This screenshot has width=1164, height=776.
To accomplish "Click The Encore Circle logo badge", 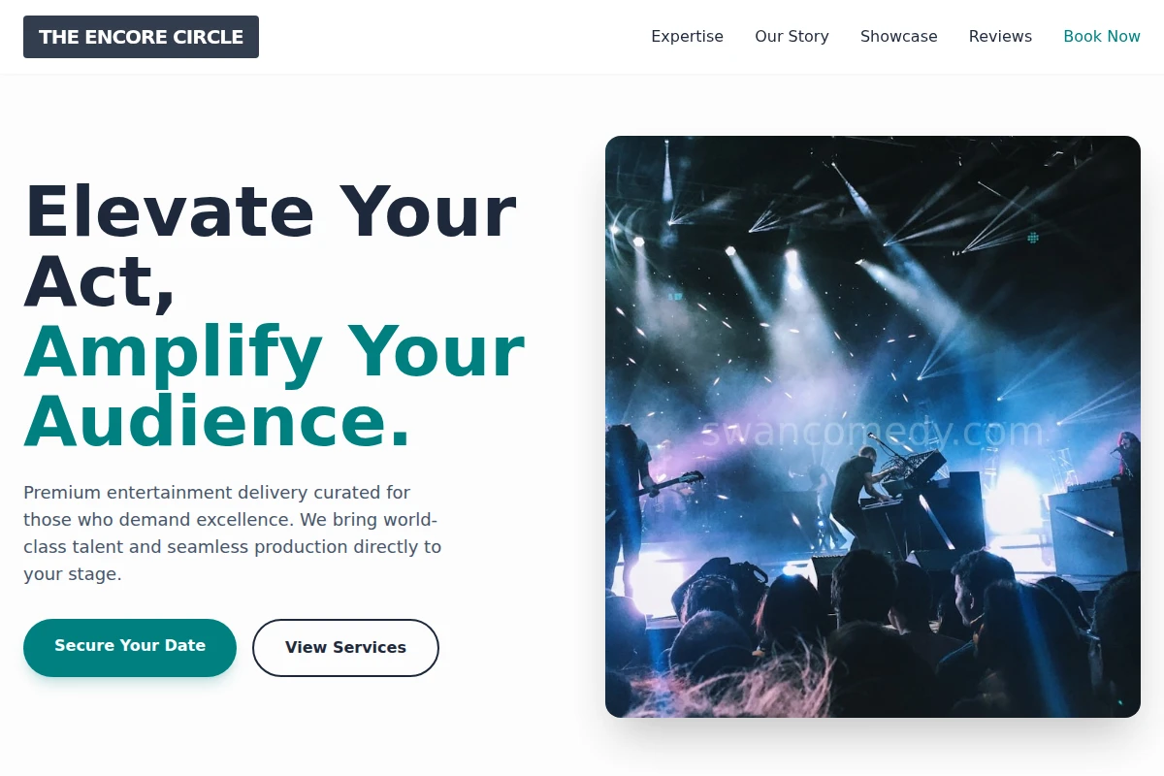I will tap(141, 37).
